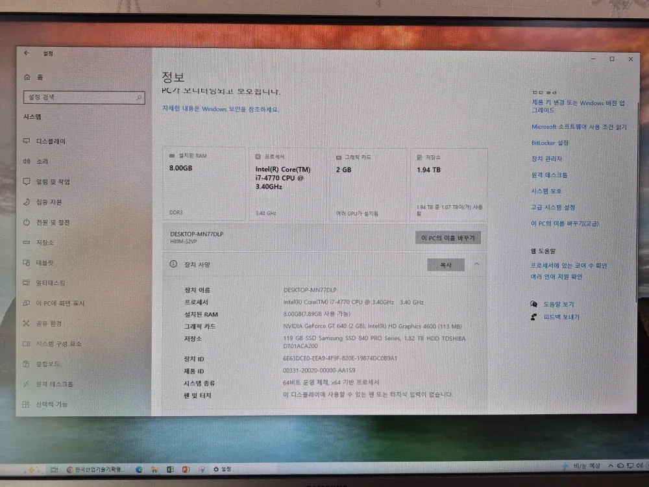Go back with the arrow in Settings header

27,53
